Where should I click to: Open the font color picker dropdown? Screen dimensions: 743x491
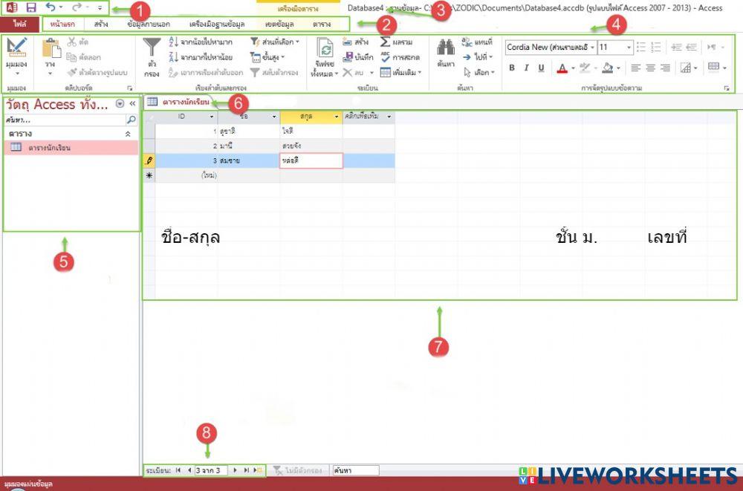(x=573, y=68)
